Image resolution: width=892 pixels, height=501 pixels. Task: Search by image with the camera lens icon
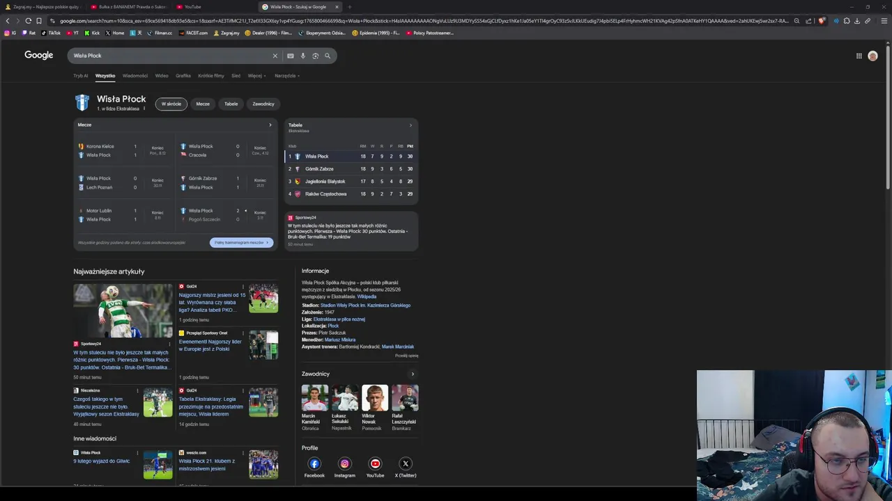[315, 56]
